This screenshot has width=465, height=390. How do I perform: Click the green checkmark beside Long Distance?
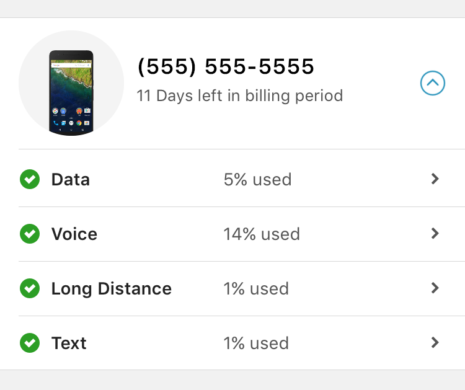coord(30,288)
